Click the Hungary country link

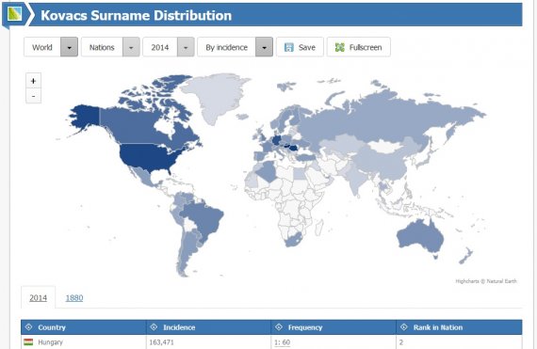50,342
